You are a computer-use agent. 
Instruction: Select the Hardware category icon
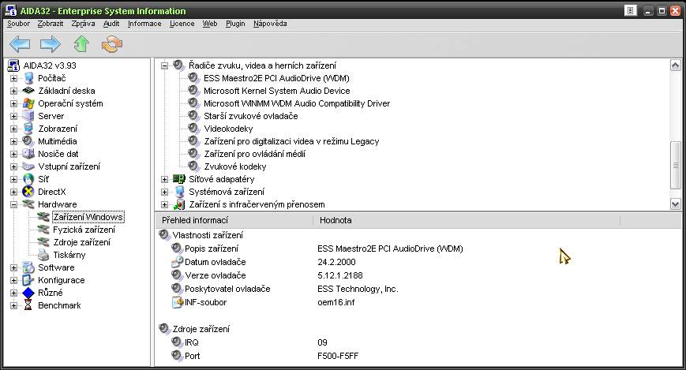[x=28, y=204]
